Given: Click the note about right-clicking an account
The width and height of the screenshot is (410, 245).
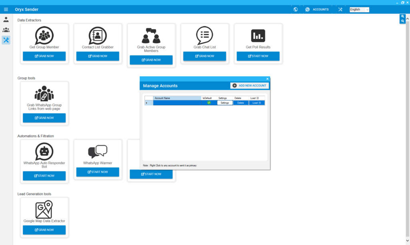Looking at the screenshot, I should tap(170, 165).
